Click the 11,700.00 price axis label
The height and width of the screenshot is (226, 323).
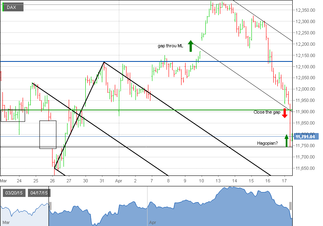pos(305,157)
